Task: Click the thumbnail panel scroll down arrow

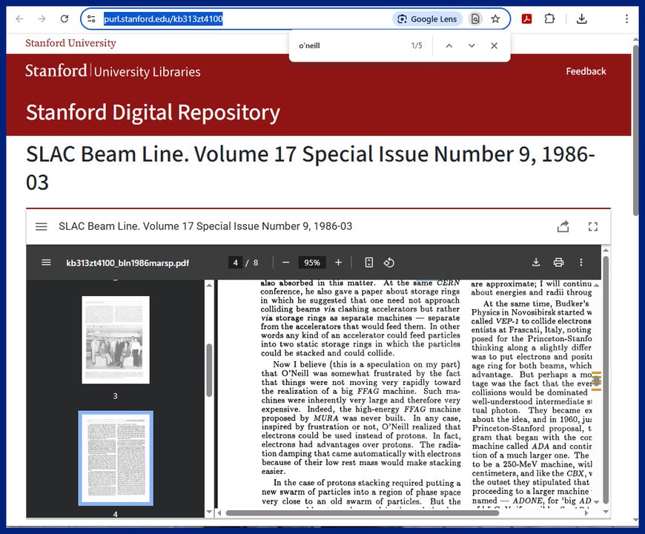Action: [209, 512]
